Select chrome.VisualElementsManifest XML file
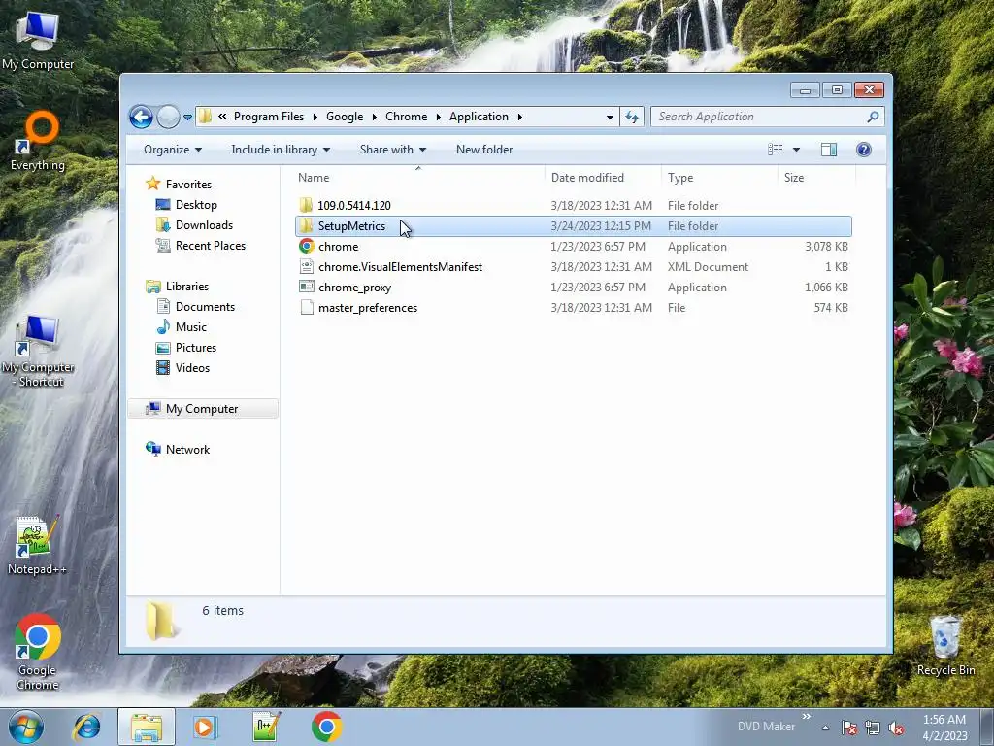Image resolution: width=994 pixels, height=746 pixels. pos(573,267)
